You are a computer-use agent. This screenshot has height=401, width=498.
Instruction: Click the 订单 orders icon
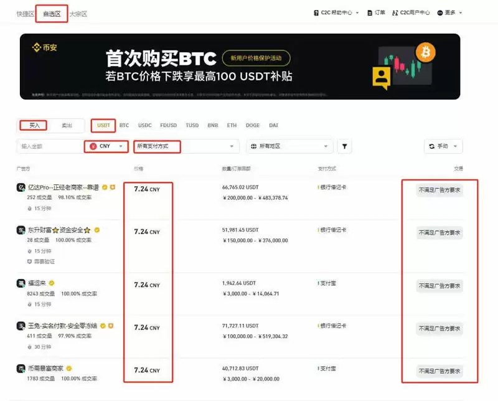click(370, 12)
